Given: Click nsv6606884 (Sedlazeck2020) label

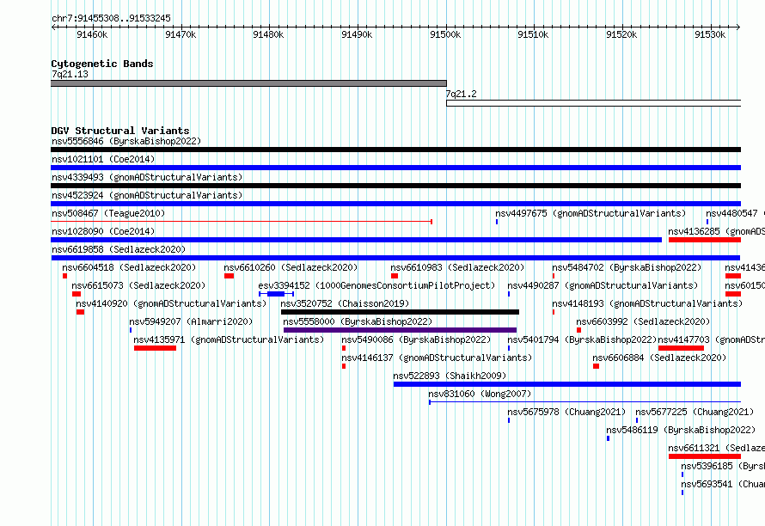Looking at the screenshot, I should tap(659, 358).
